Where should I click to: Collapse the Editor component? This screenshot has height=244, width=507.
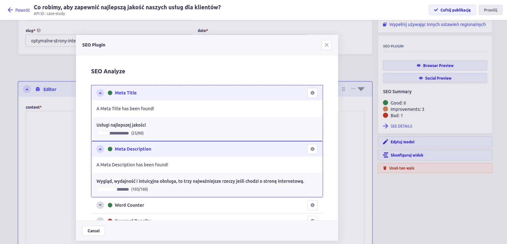(x=27, y=89)
